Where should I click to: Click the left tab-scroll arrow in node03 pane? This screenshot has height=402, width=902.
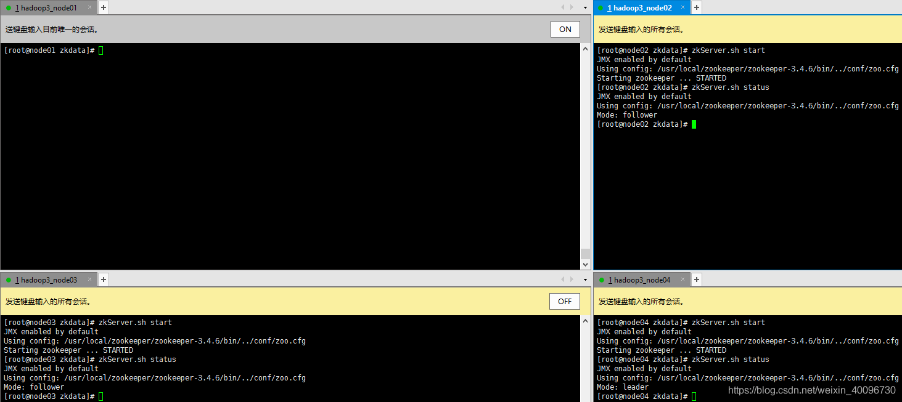[x=563, y=279]
